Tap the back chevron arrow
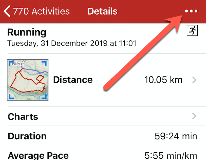Screen dimensions: 206x160 (x=7, y=11)
